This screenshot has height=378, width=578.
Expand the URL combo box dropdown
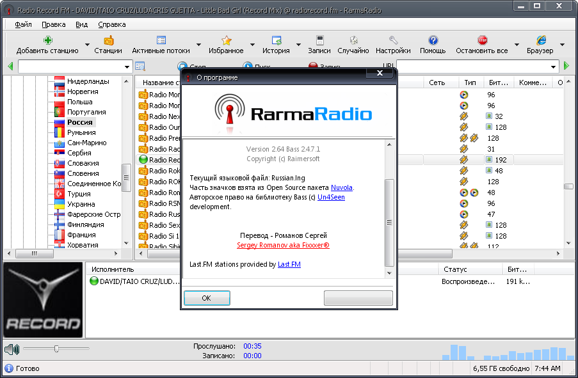click(x=553, y=67)
